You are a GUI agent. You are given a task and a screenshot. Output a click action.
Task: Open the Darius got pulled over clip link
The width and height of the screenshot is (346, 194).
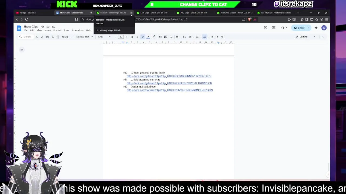(x=170, y=90)
